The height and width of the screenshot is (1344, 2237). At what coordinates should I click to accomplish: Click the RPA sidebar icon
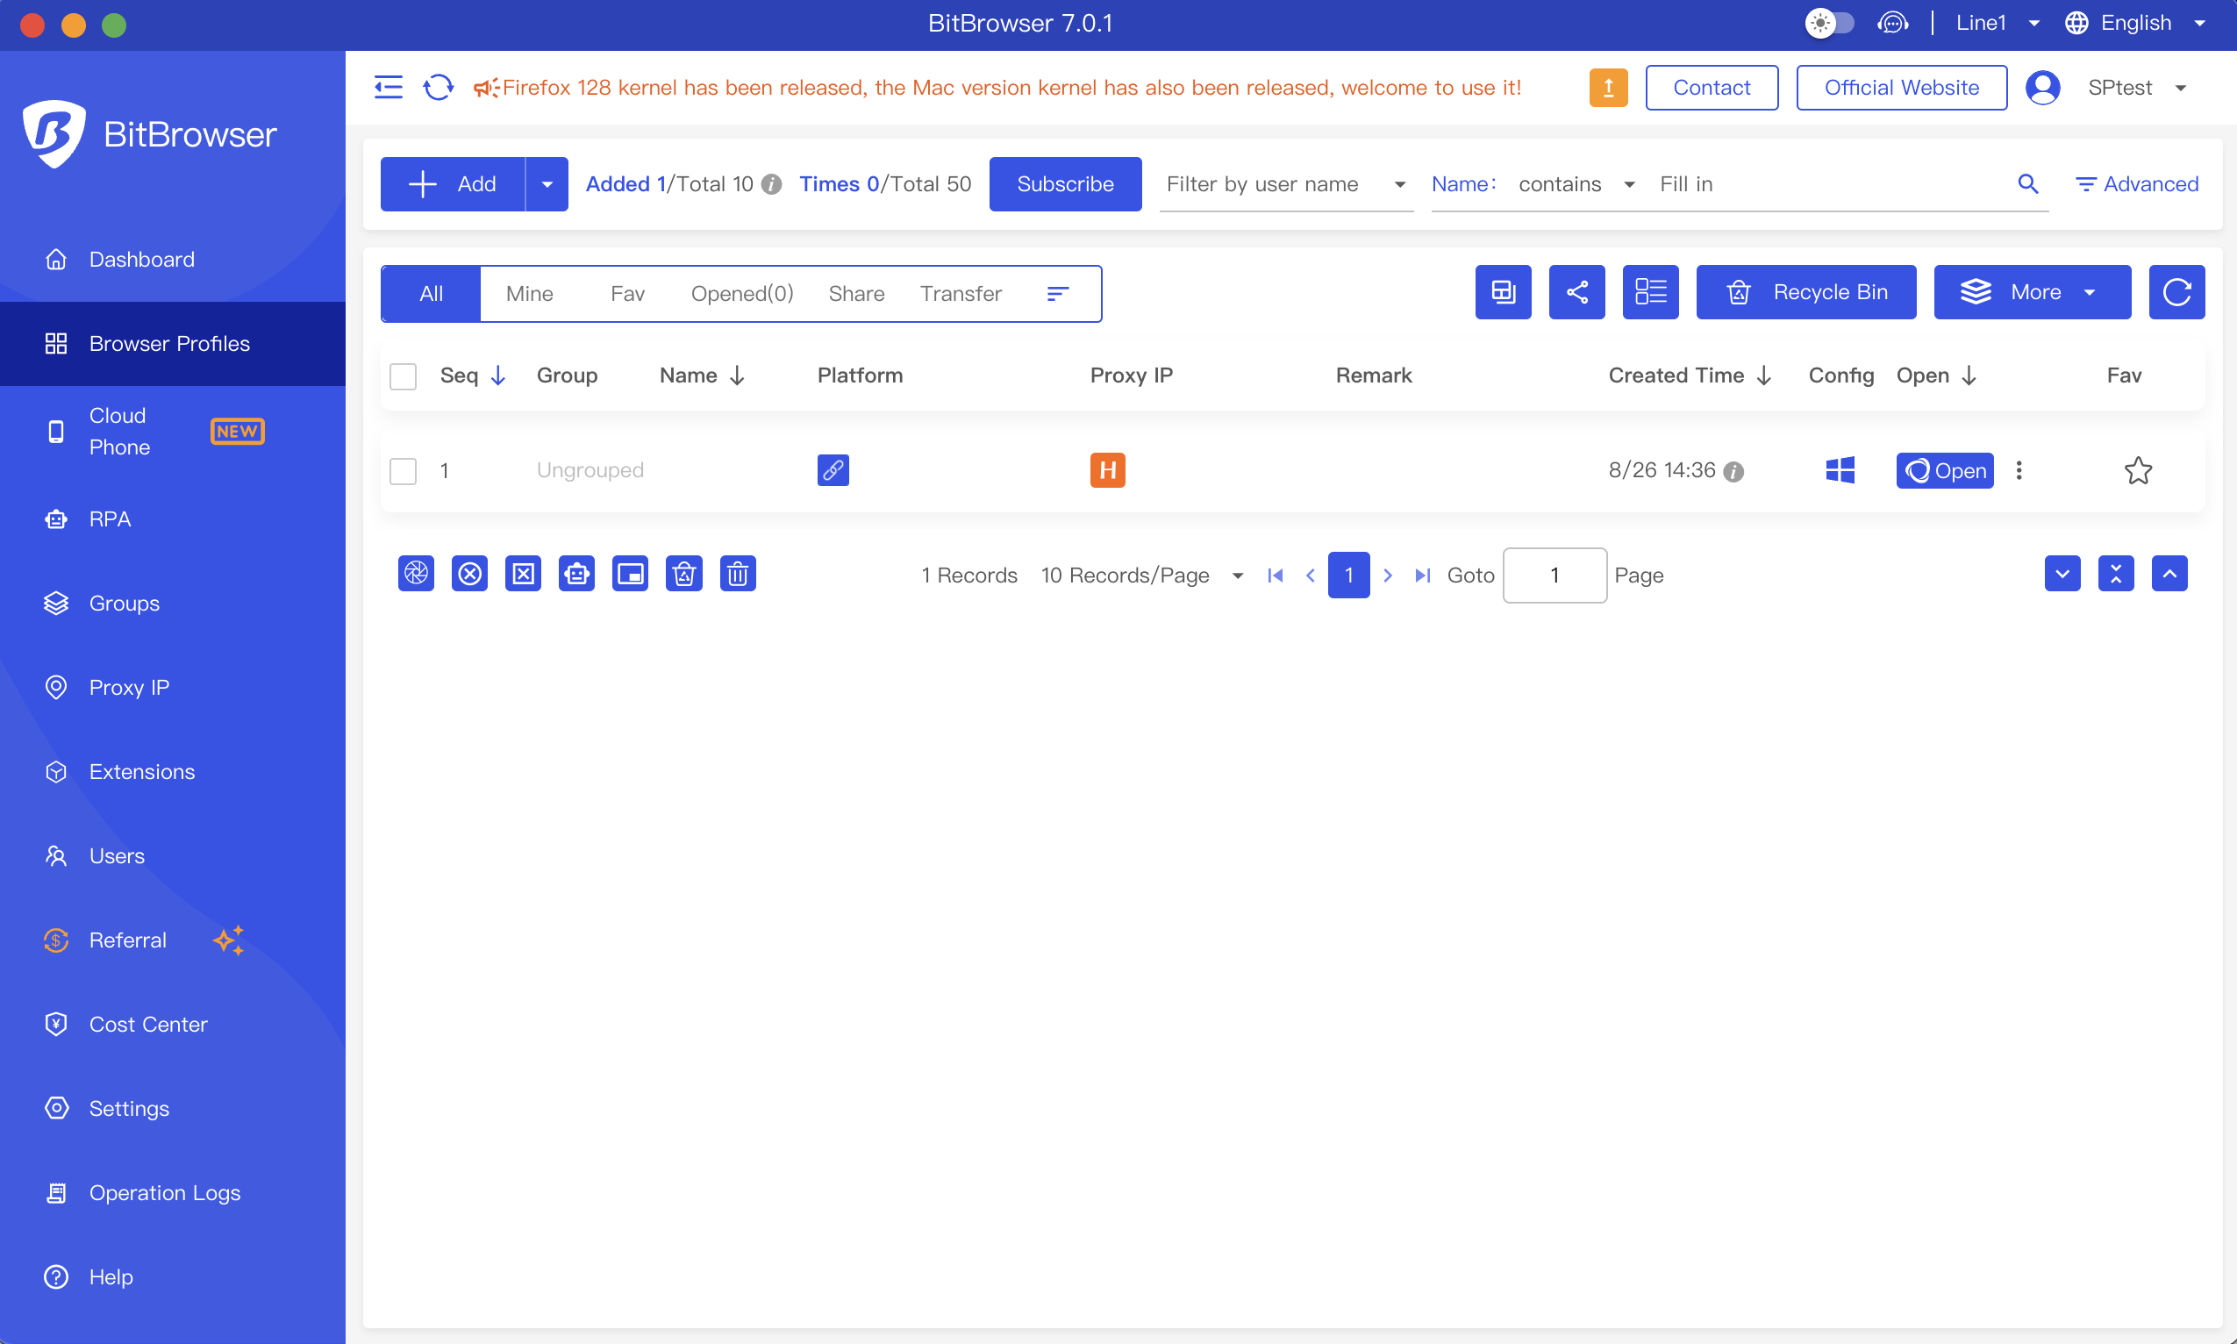[x=54, y=518]
